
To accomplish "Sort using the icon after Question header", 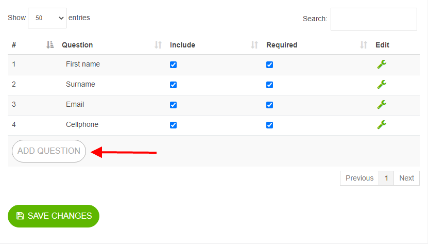I will click(x=158, y=45).
